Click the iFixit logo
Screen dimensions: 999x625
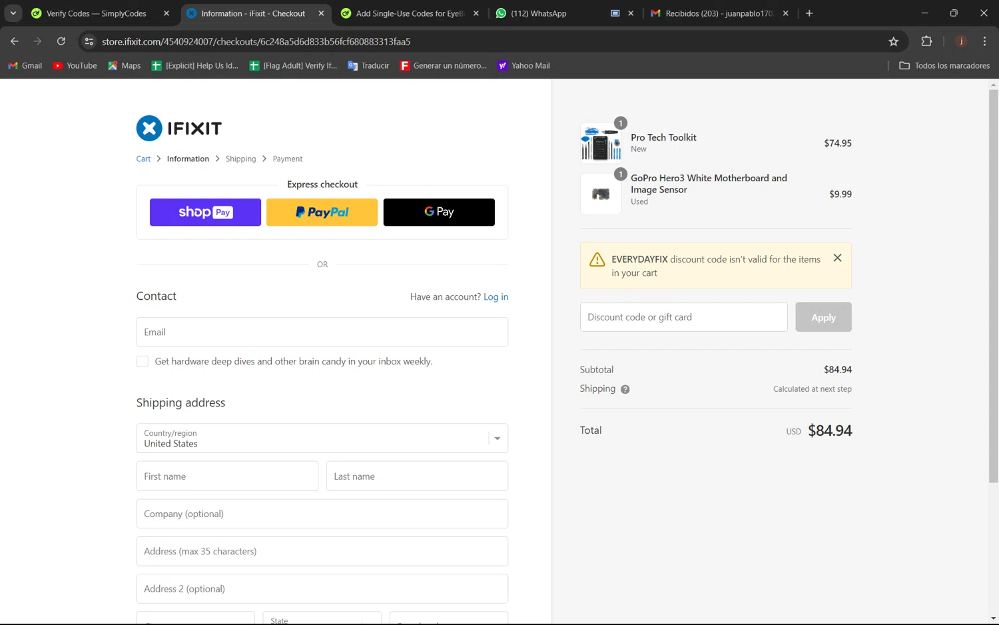tap(179, 128)
